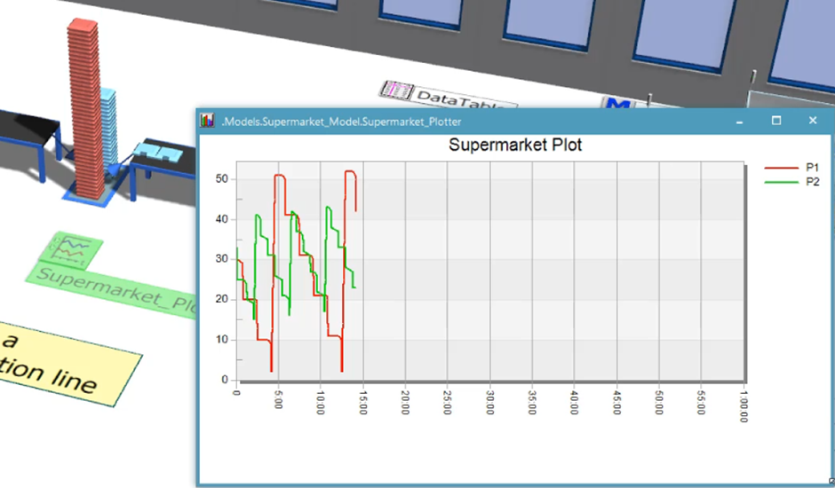Click the plotter window title bar icon

tap(209, 121)
